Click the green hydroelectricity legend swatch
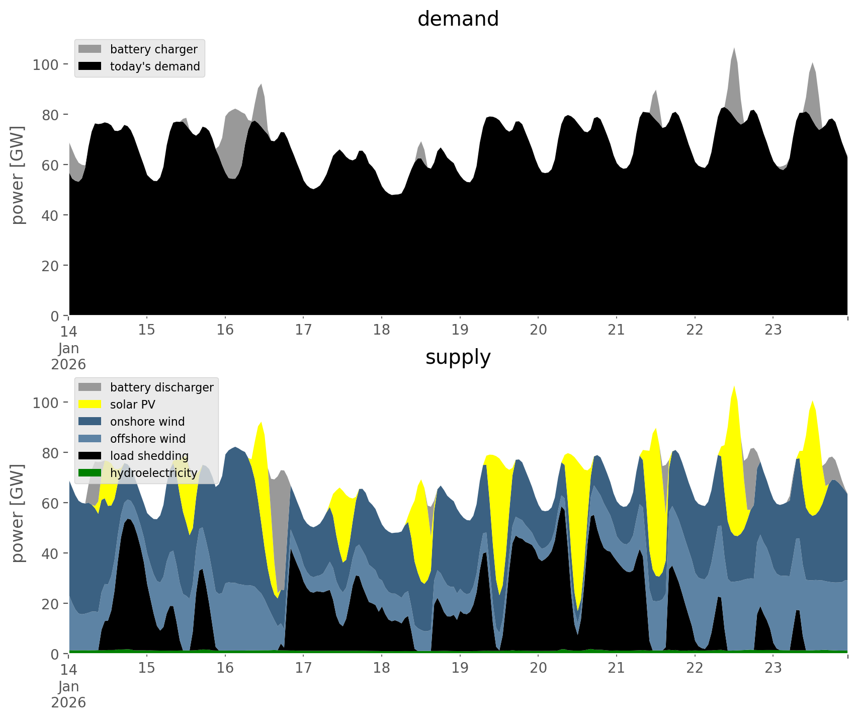858x720 pixels. [x=90, y=473]
